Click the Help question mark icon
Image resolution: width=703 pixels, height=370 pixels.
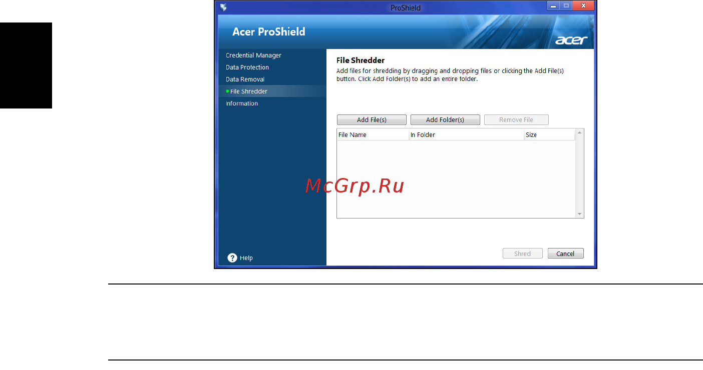click(x=232, y=258)
